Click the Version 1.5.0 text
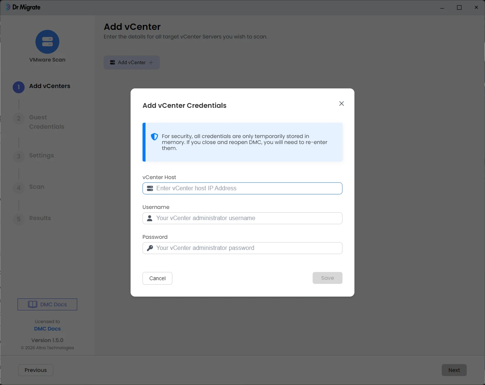Image resolution: width=485 pixels, height=385 pixels. click(47, 340)
